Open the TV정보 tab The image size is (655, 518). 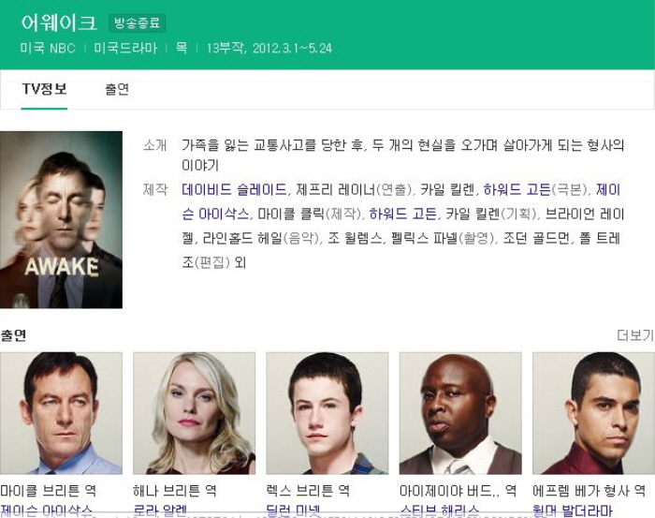click(x=44, y=89)
